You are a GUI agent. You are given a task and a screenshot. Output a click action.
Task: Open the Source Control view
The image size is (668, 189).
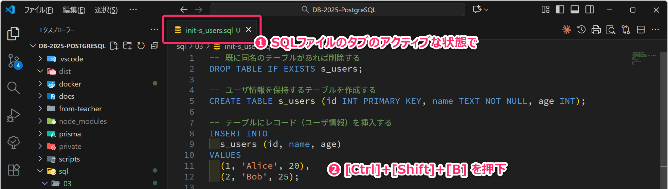(14, 61)
